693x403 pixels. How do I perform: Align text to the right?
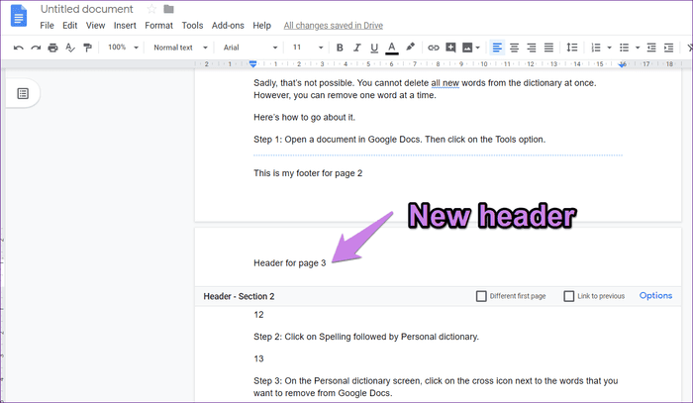click(x=532, y=48)
